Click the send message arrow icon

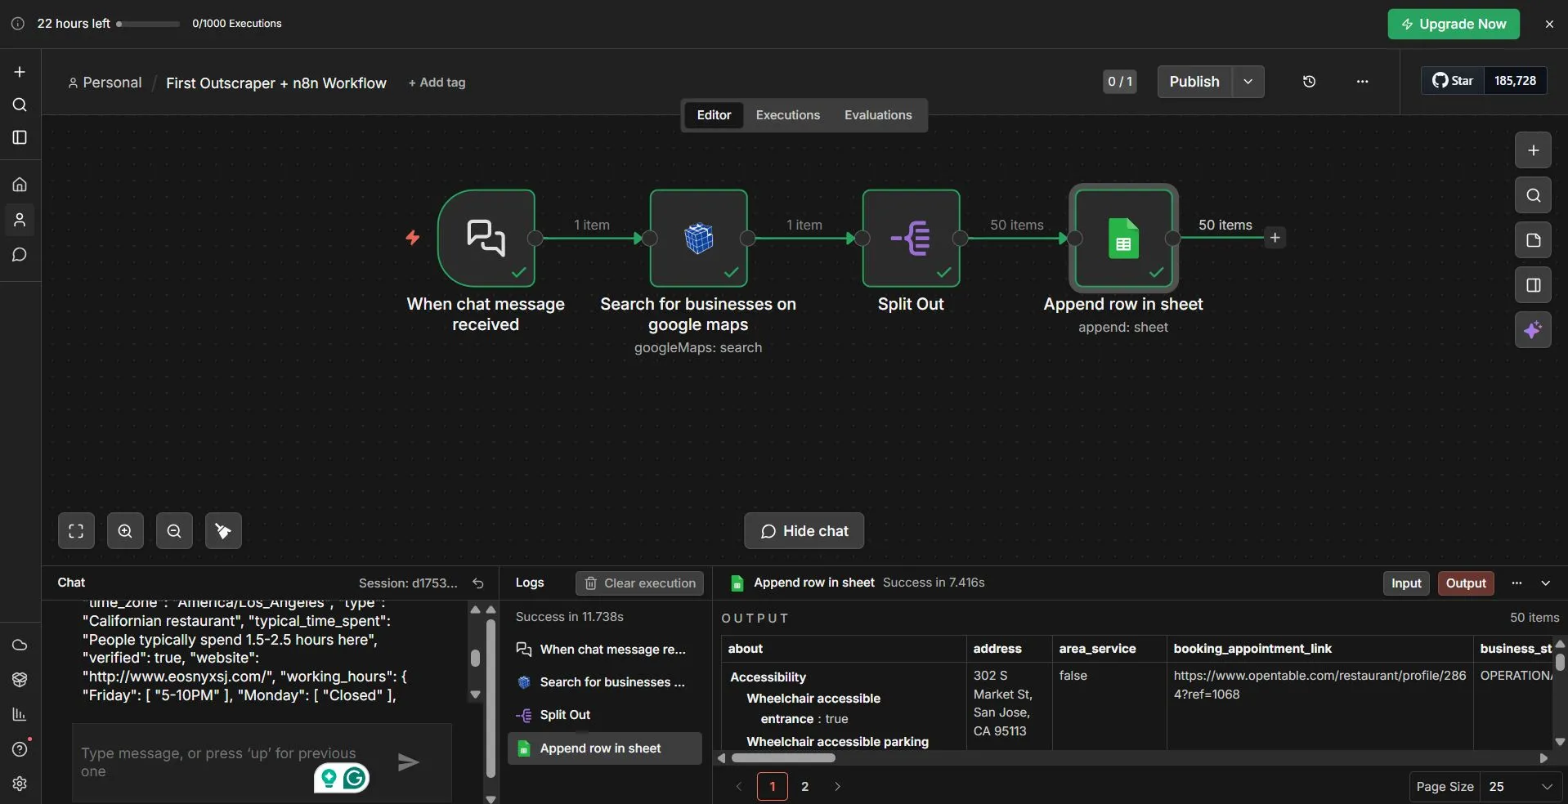pyautogui.click(x=409, y=762)
